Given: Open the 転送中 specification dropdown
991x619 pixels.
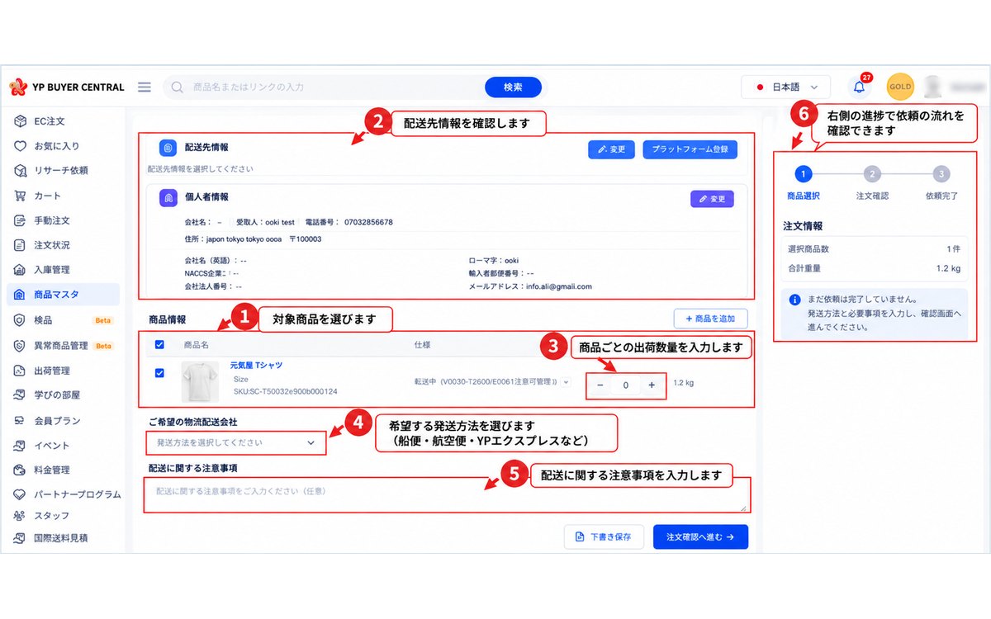Looking at the screenshot, I should 492,382.
